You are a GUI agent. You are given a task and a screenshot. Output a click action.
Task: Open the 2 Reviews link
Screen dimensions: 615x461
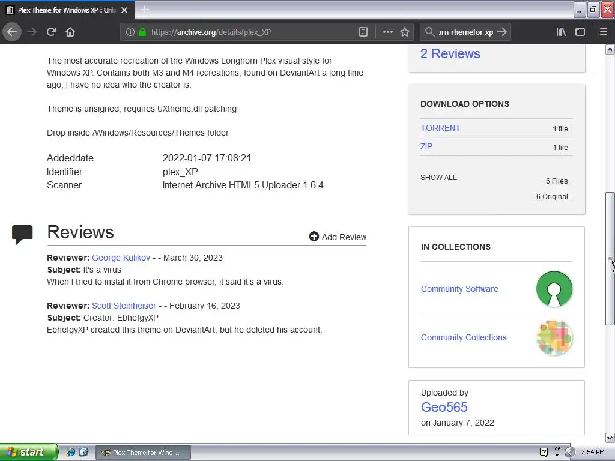click(450, 53)
